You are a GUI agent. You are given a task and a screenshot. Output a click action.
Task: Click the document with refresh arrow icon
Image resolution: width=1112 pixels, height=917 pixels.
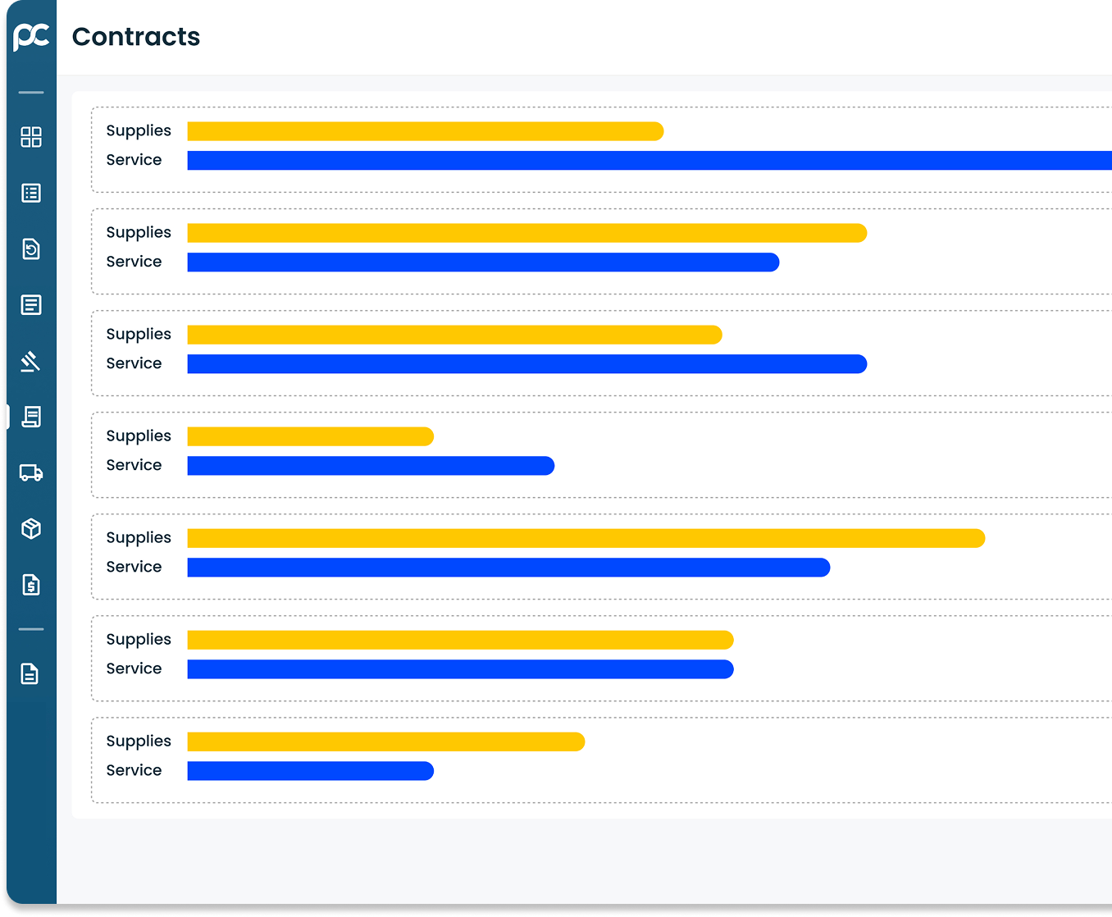(x=31, y=249)
